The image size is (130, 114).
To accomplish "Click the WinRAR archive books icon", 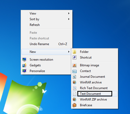I will point(75,82).
